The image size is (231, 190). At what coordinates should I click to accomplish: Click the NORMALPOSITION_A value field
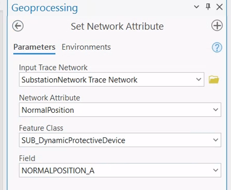click(120, 170)
